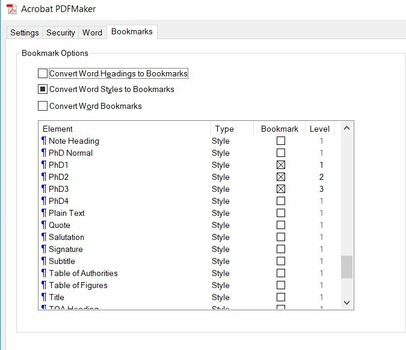Click the paragraph icon beside Table of Figures
This screenshot has height=350, width=406.
pyautogui.click(x=44, y=285)
